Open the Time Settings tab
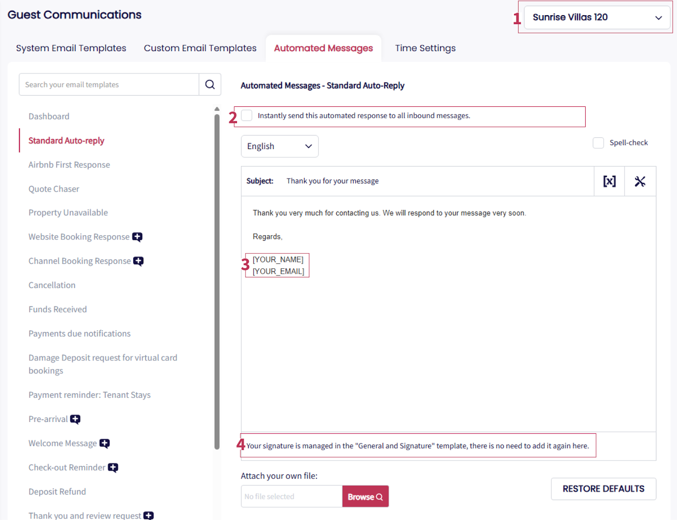This screenshot has height=520, width=677. 425,48
